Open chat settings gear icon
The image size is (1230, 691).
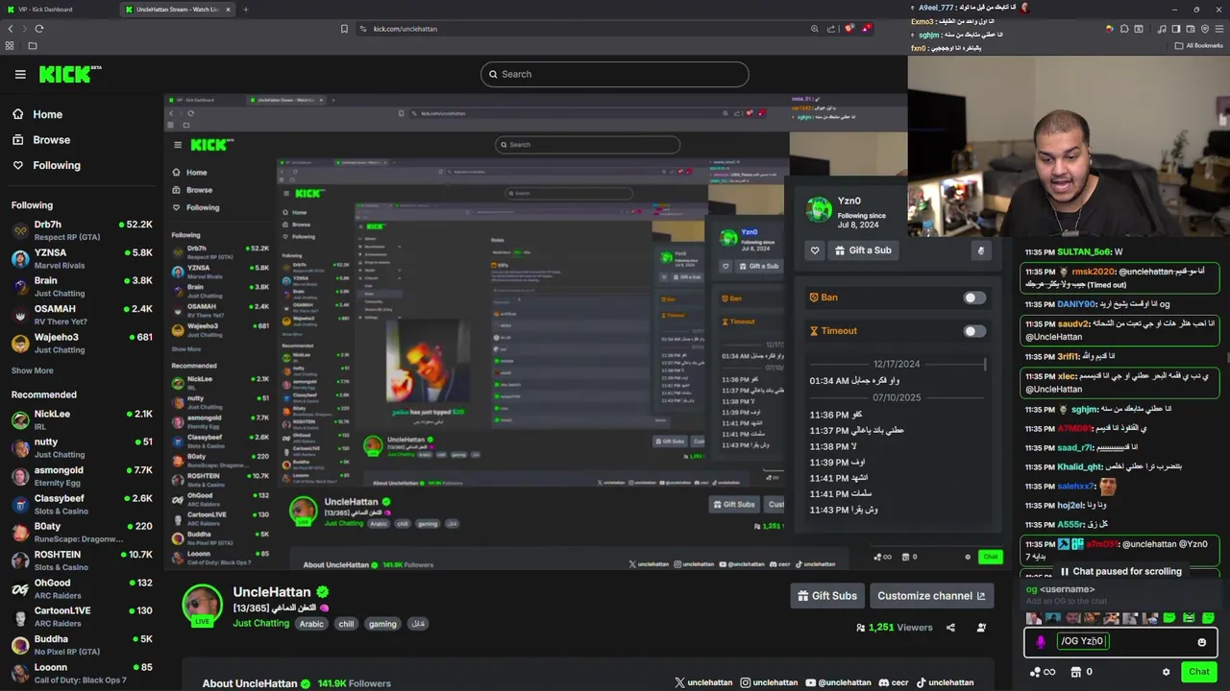[x=1166, y=672]
